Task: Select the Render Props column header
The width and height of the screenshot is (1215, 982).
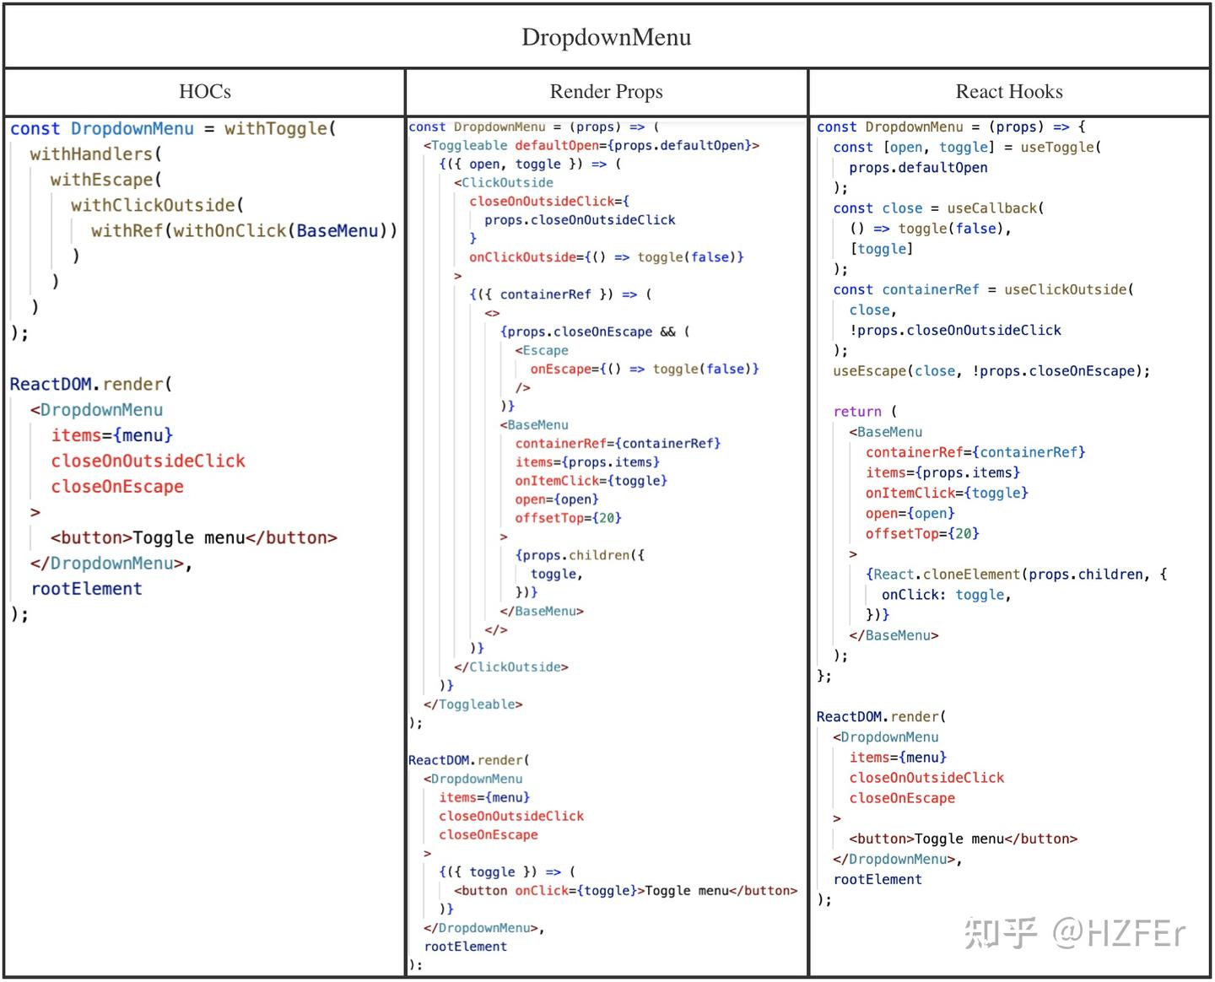Action: pyautogui.click(x=606, y=91)
